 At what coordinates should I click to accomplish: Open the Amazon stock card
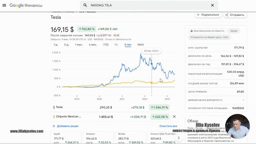tap(98, 138)
